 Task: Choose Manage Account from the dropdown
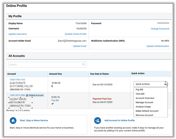click(x=144, y=102)
